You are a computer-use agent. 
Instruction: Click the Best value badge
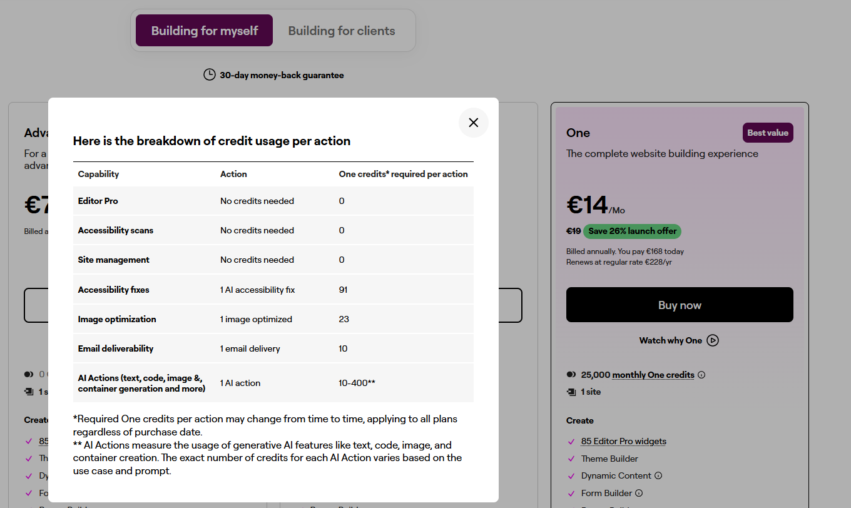768,133
